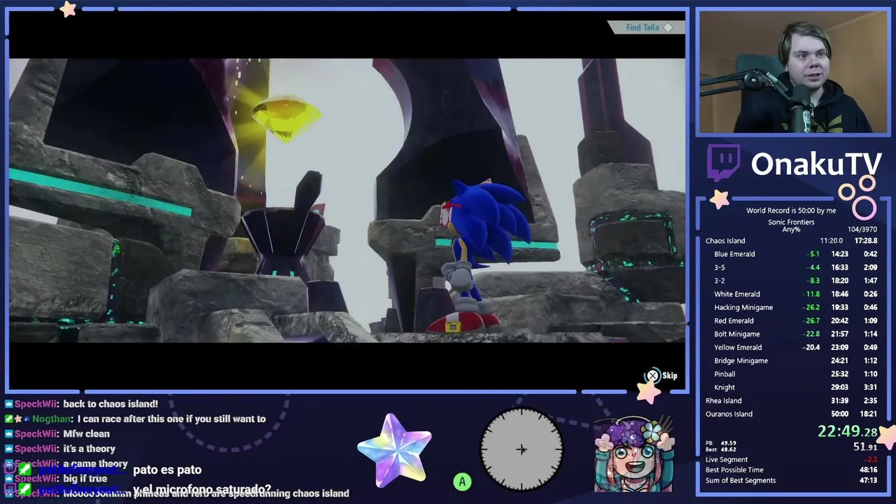The image size is (896, 504).
Task: Select the 3-5 split row
Action: coord(791,267)
